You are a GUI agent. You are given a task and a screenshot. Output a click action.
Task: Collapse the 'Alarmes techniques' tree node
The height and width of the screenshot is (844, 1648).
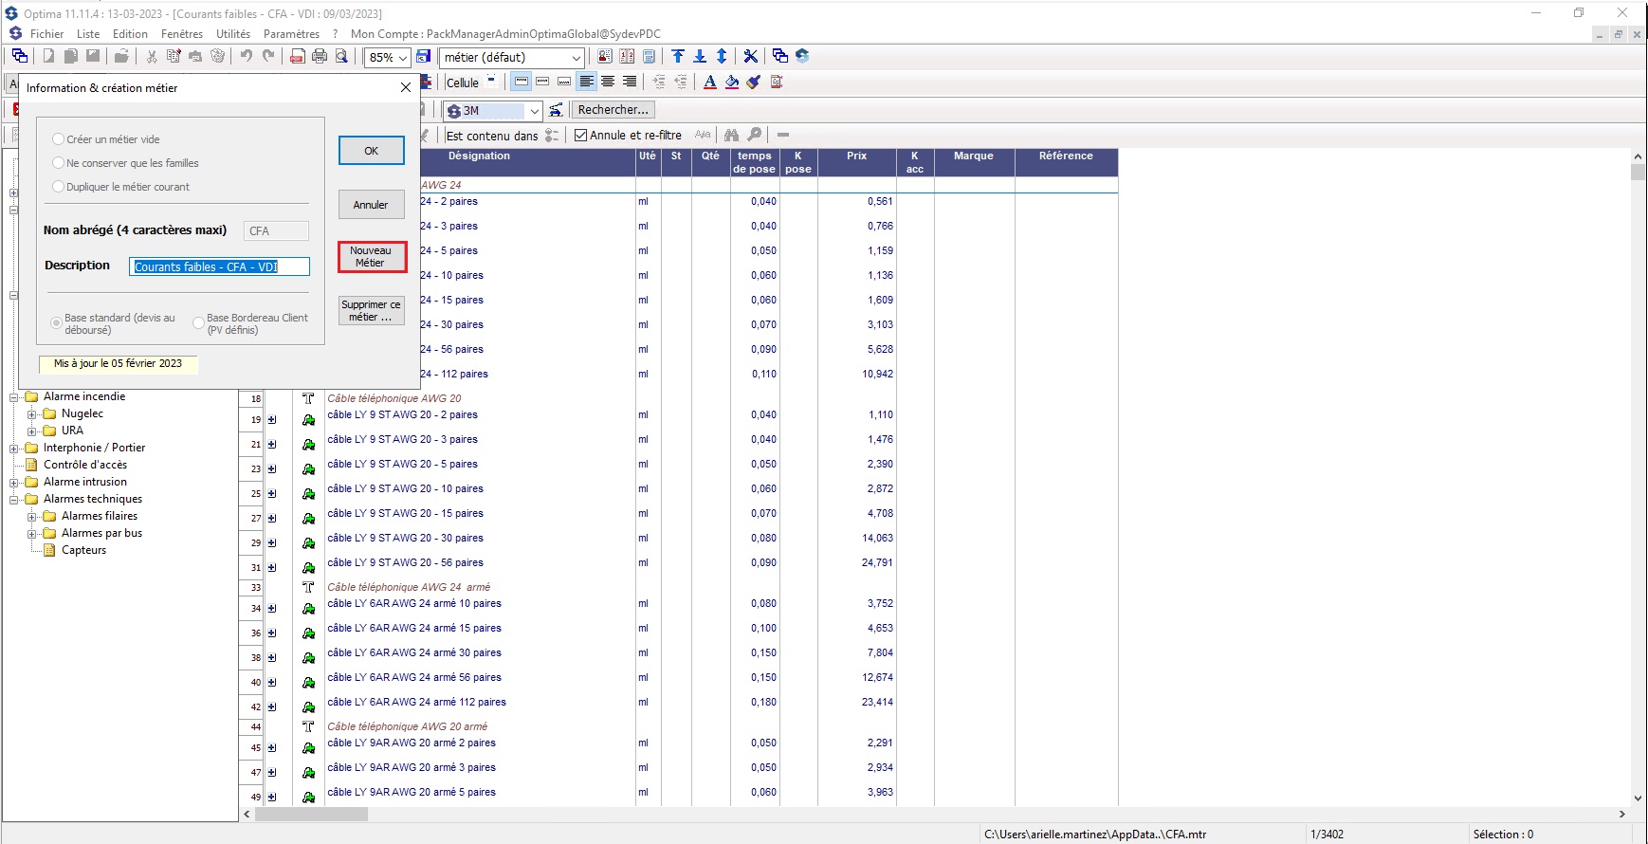(14, 500)
